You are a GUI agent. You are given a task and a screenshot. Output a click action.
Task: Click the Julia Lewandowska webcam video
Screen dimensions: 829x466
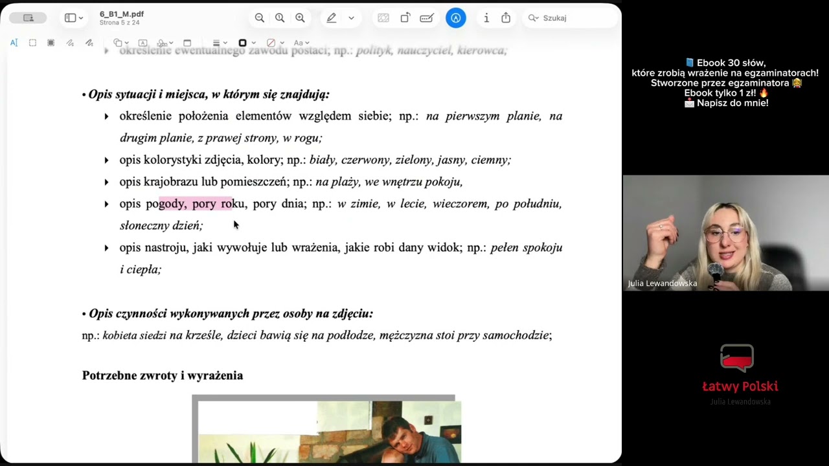725,233
